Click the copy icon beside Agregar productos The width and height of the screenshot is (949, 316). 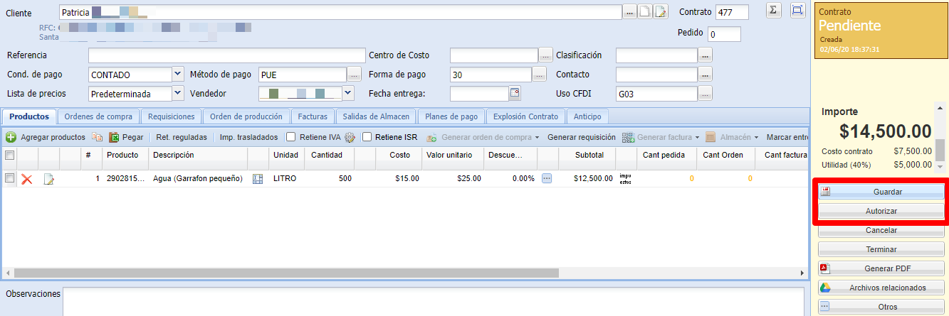pyautogui.click(x=97, y=137)
